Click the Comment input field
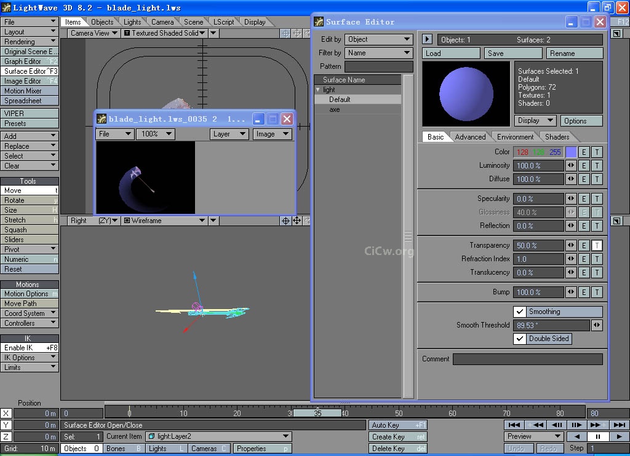The image size is (630, 456). tap(527, 359)
